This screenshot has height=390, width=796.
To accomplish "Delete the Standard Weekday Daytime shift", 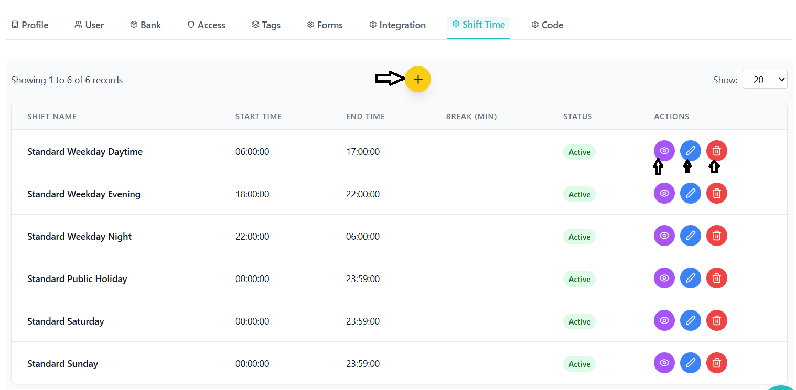I will [716, 151].
